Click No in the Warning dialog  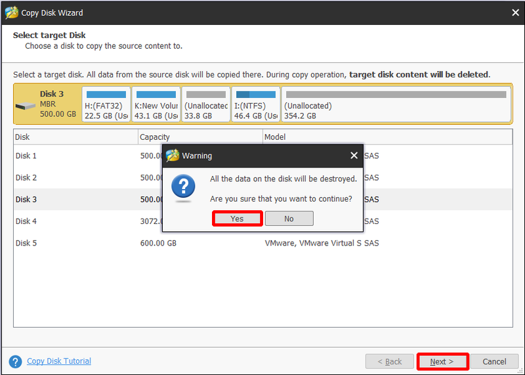(x=289, y=219)
